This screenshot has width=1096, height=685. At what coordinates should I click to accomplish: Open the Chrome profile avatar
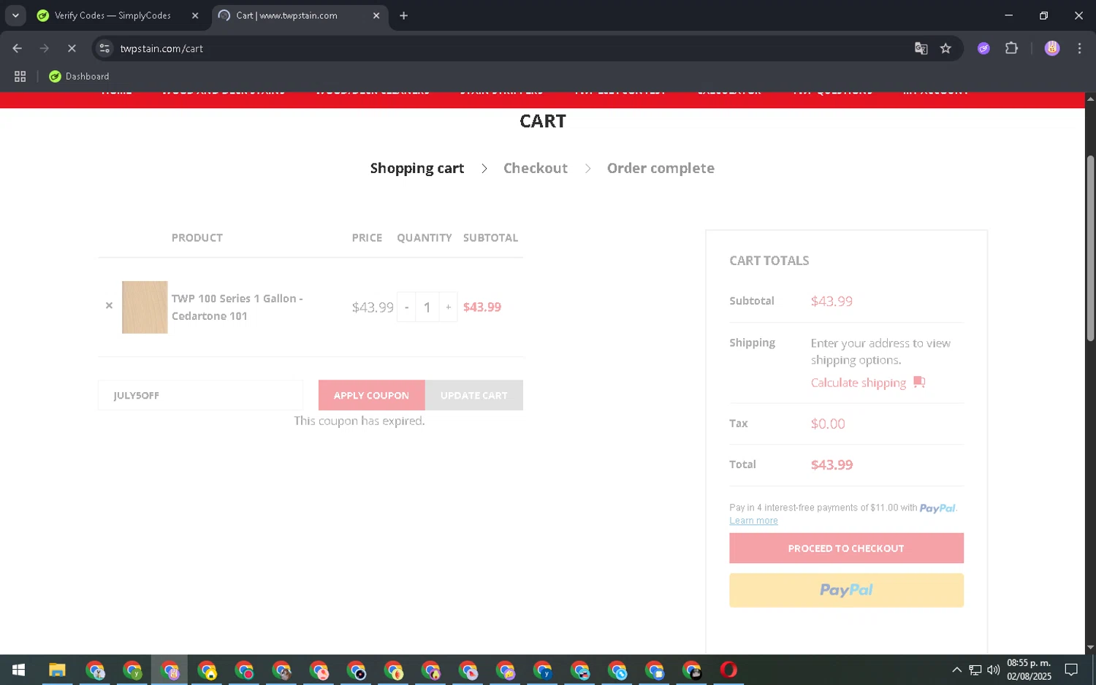[1052, 48]
